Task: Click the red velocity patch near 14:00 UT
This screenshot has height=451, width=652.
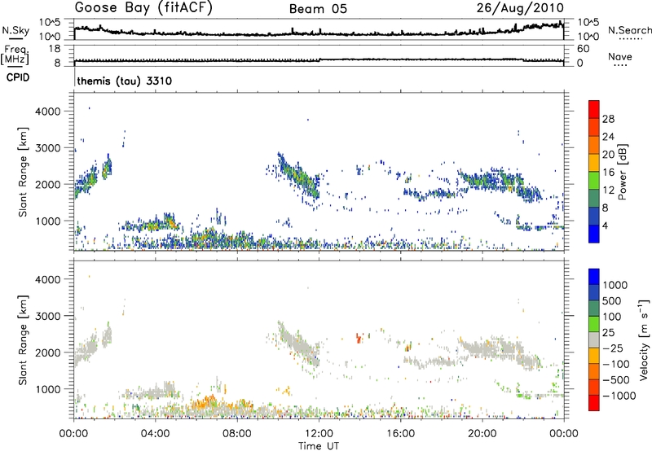Action: tap(359, 338)
